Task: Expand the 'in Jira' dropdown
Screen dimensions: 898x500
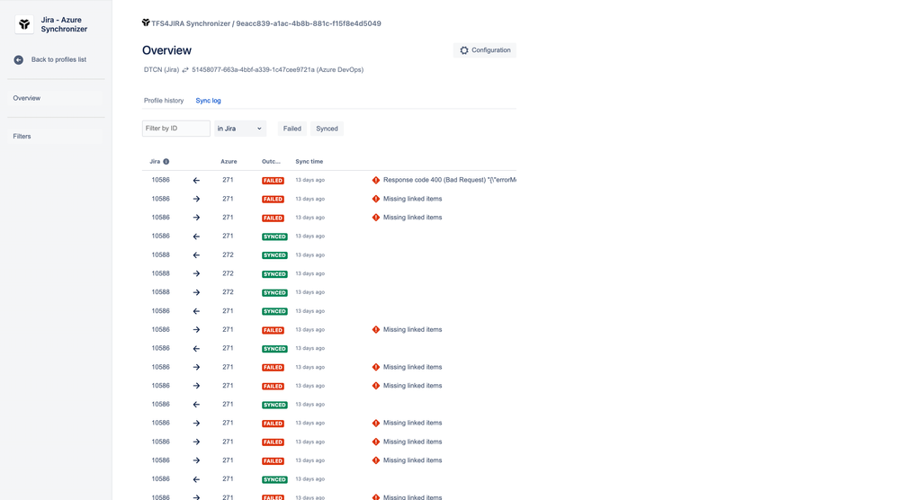Action: pyautogui.click(x=240, y=129)
